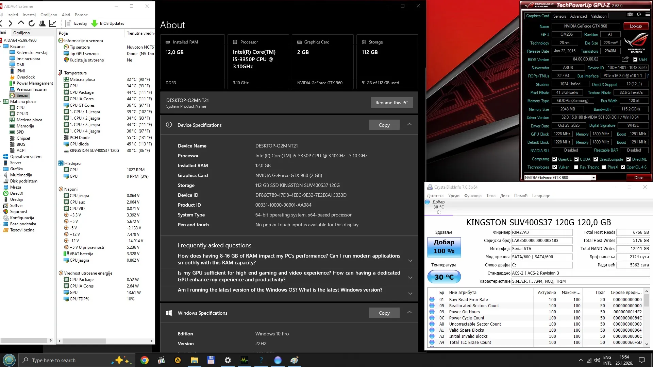
Task: Switch to the GPU-Z Sensors tab
Action: coord(559,16)
